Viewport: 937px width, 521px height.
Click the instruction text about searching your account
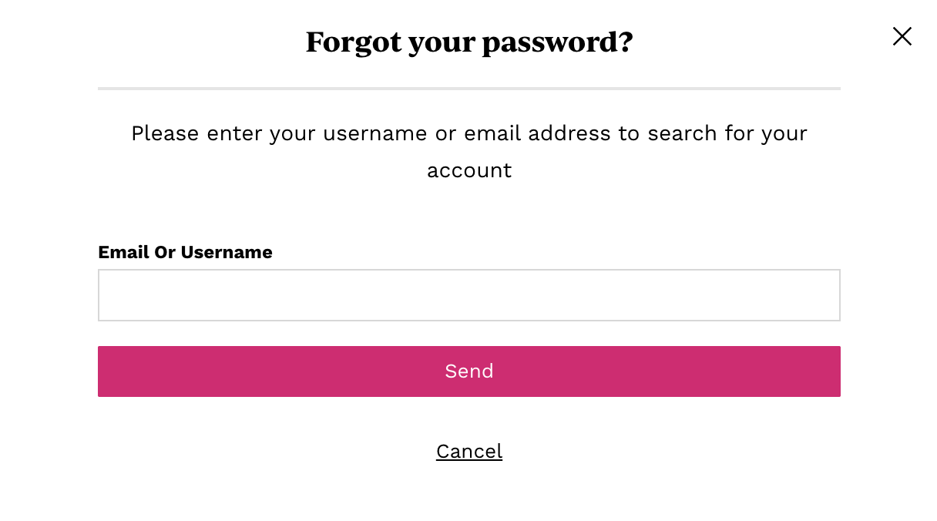click(x=468, y=133)
